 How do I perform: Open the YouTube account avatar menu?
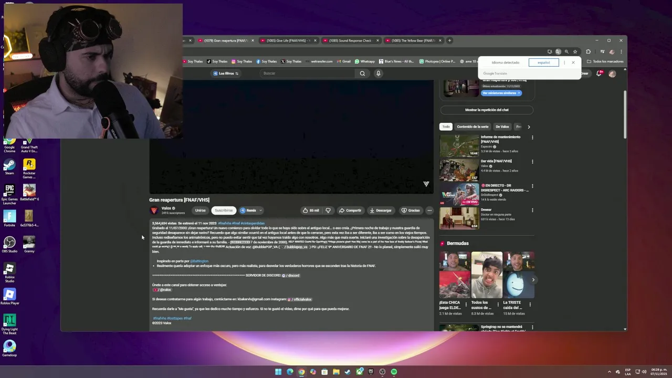click(612, 73)
